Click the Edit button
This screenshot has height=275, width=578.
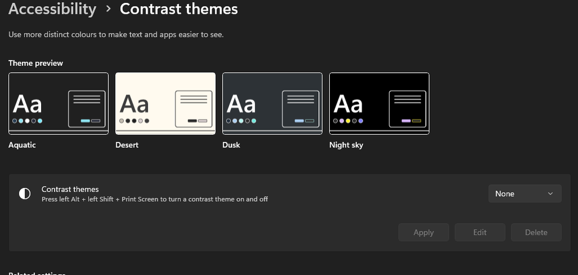(480, 232)
